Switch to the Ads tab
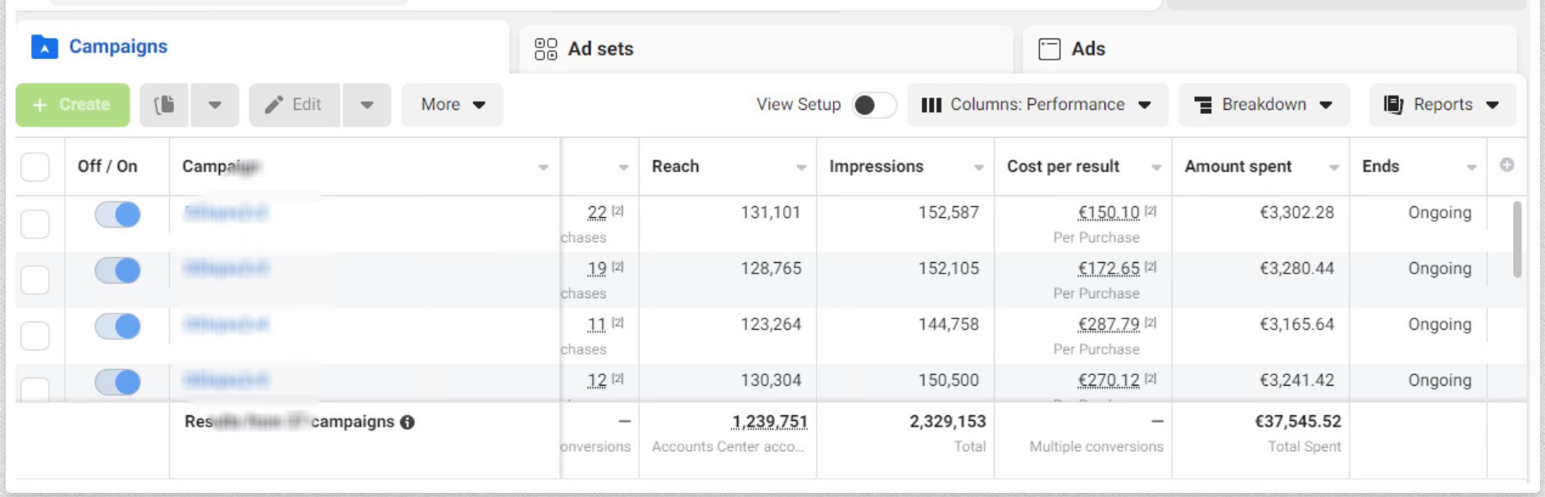The width and height of the screenshot is (1545, 497). pyautogui.click(x=1269, y=49)
